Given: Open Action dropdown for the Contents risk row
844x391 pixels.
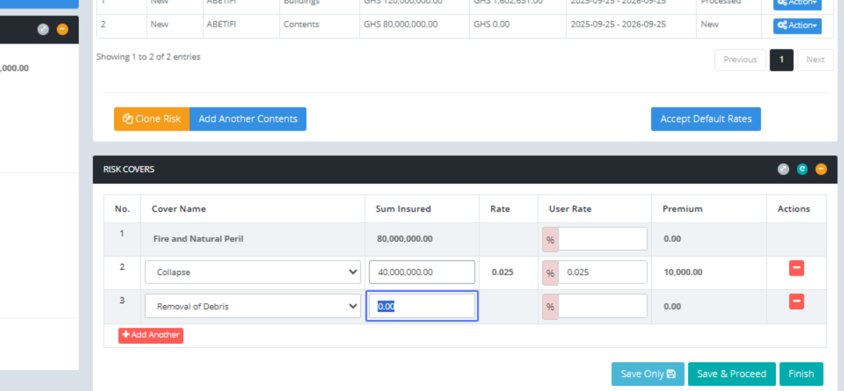Looking at the screenshot, I should click(x=797, y=25).
